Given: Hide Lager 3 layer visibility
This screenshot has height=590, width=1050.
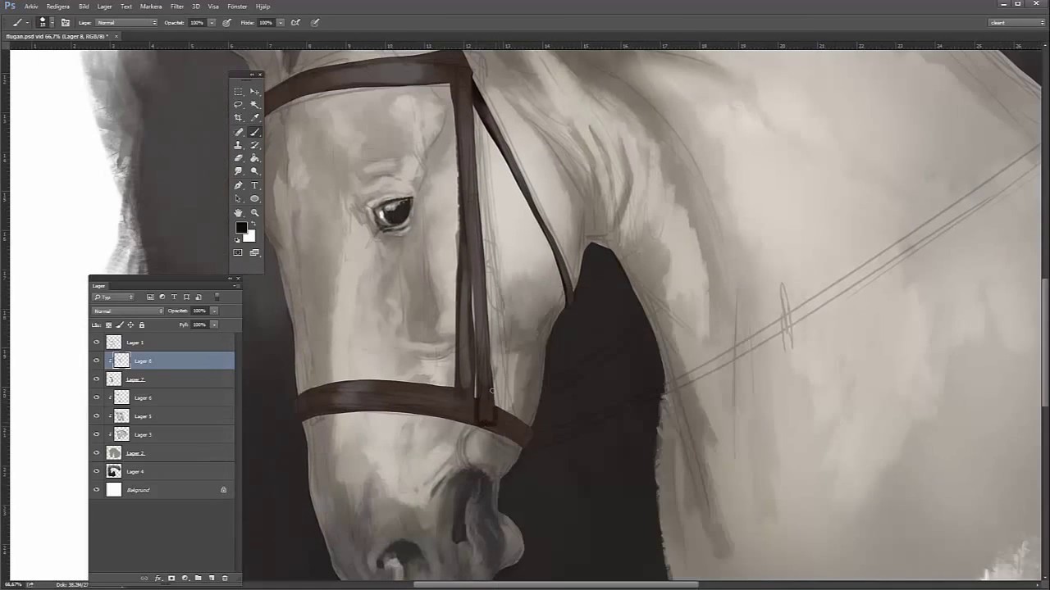Looking at the screenshot, I should [97, 434].
